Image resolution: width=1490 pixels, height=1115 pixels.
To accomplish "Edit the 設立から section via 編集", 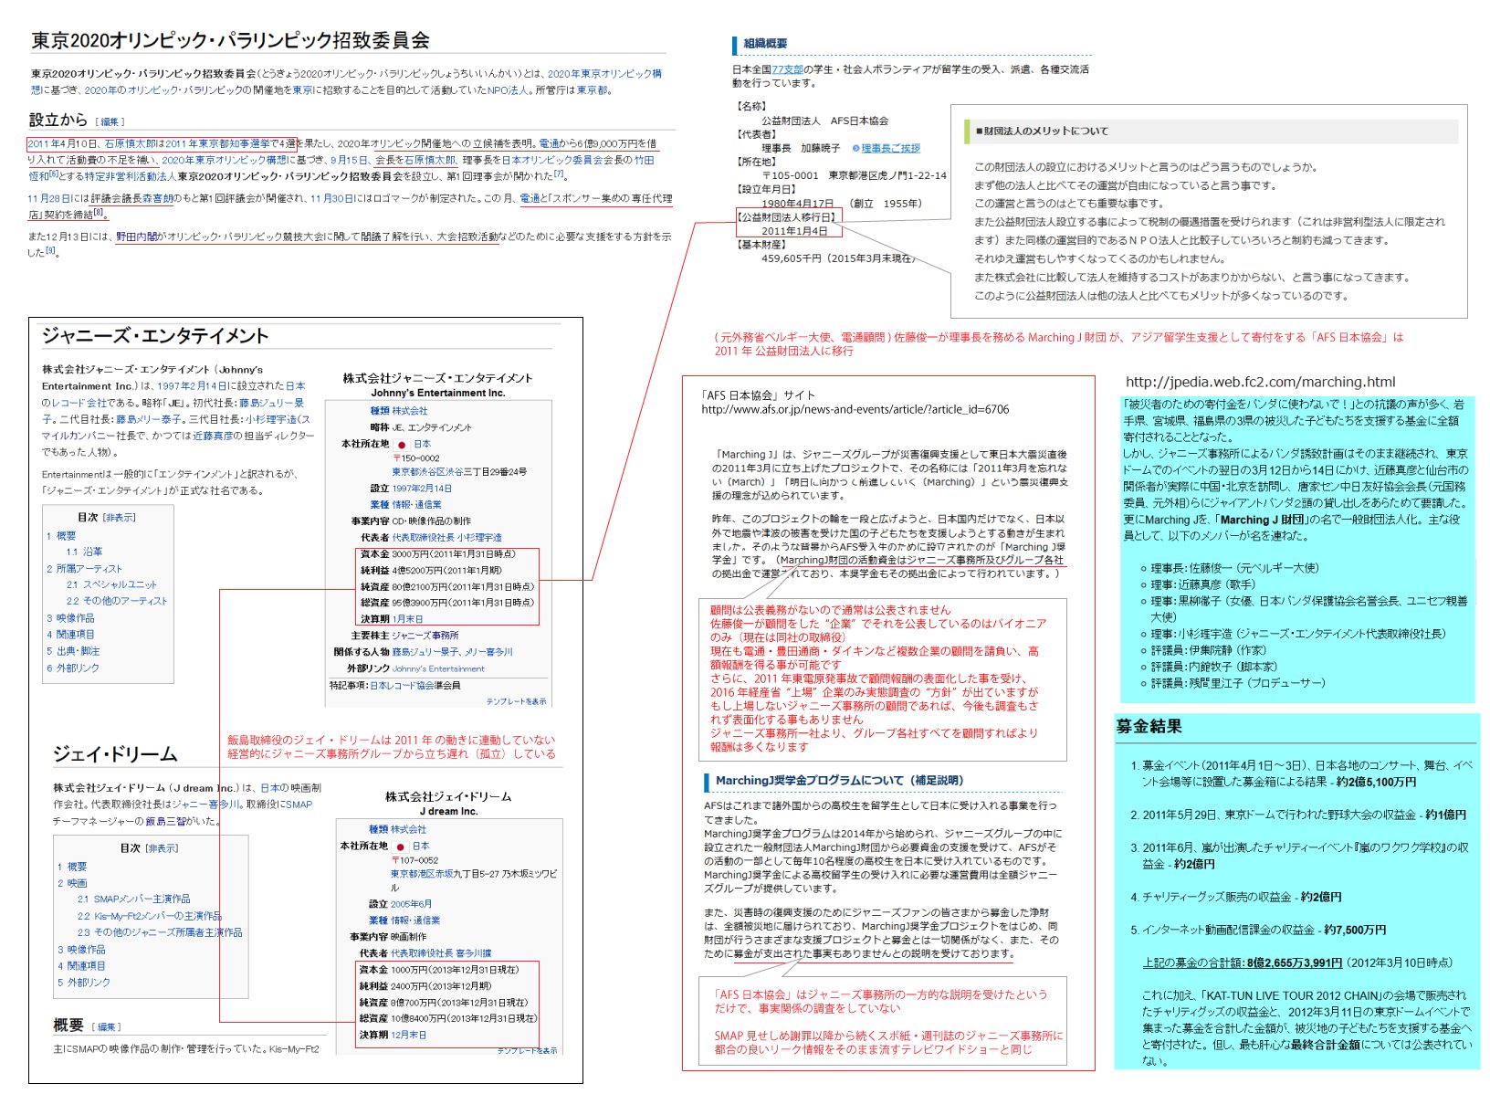I will click(110, 121).
